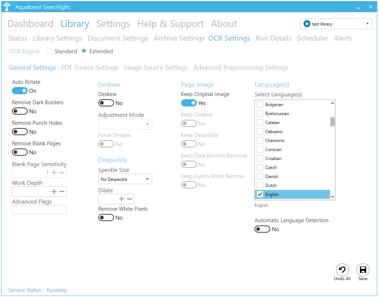379x297 pixels.
Task: Click the Advanced Flags input field
Action: click(x=39, y=210)
